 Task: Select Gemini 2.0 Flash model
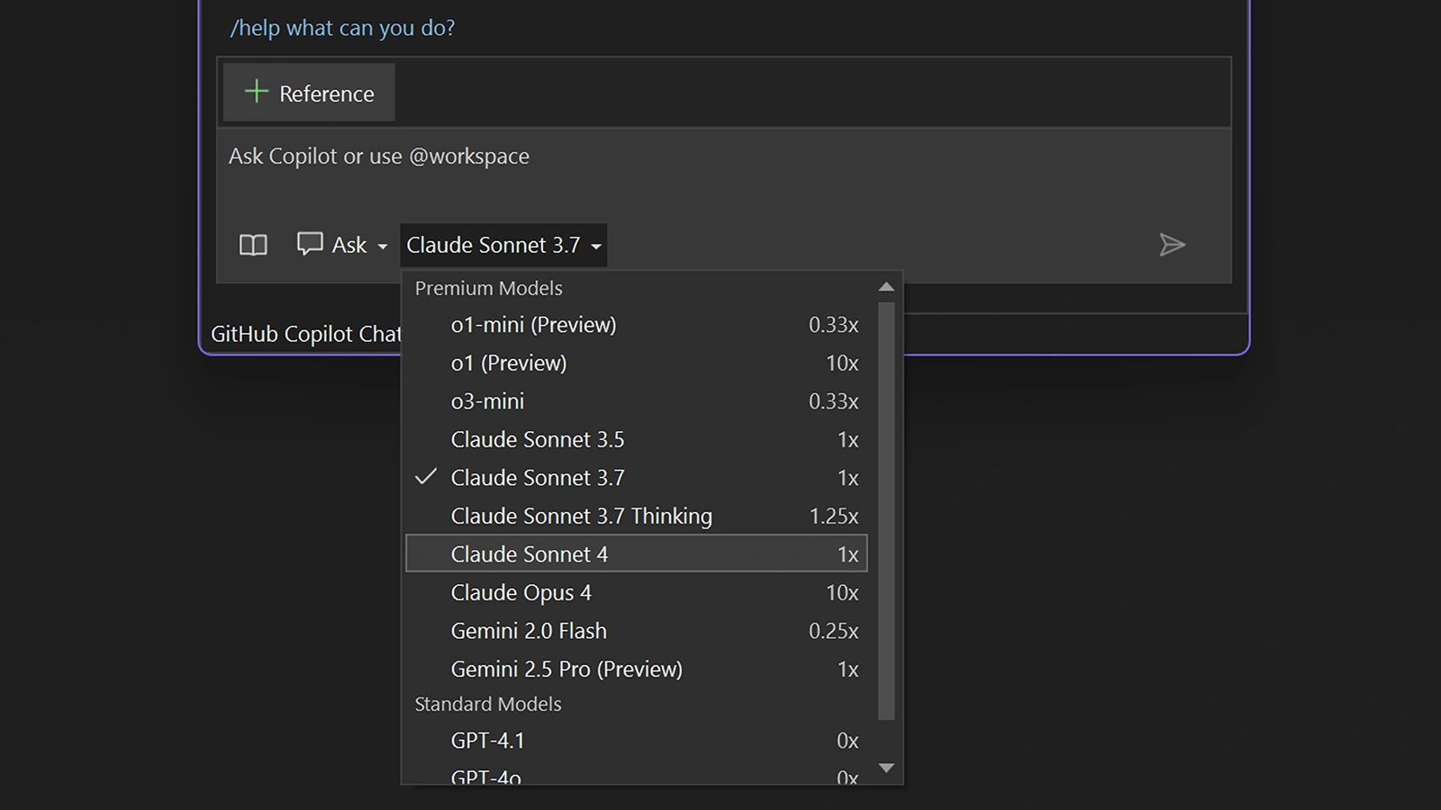pyautogui.click(x=637, y=631)
